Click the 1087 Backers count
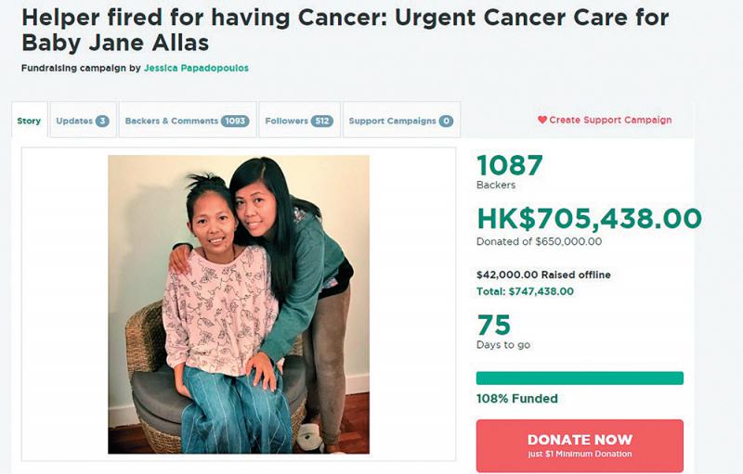The height and width of the screenshot is (474, 743). (x=509, y=172)
